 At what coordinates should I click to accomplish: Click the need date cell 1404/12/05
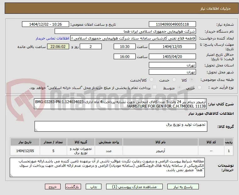coord(25,151)
